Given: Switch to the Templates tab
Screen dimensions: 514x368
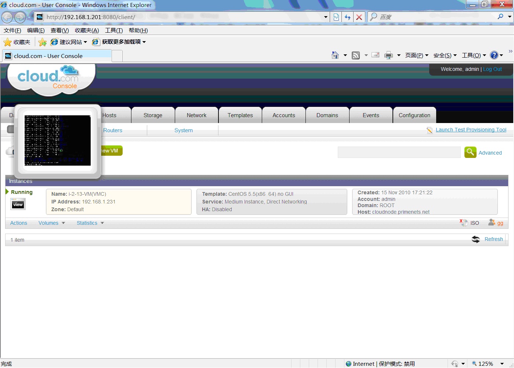Looking at the screenshot, I should pos(240,115).
